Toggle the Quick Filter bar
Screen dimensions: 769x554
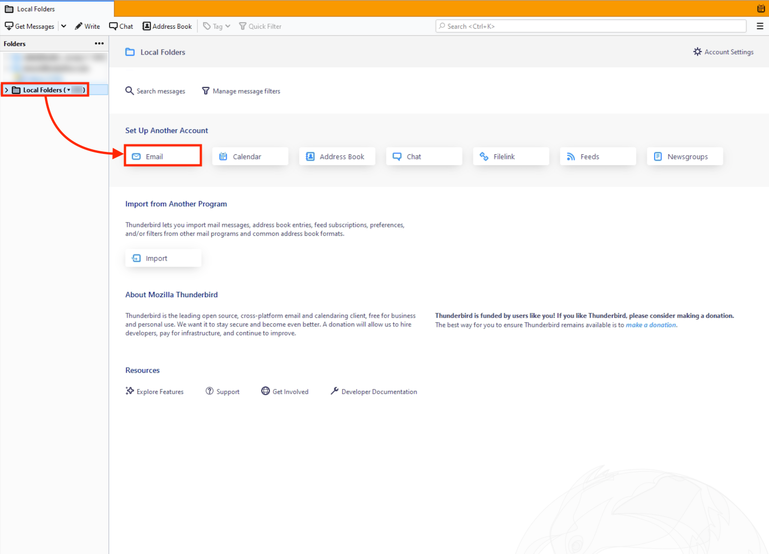click(260, 26)
